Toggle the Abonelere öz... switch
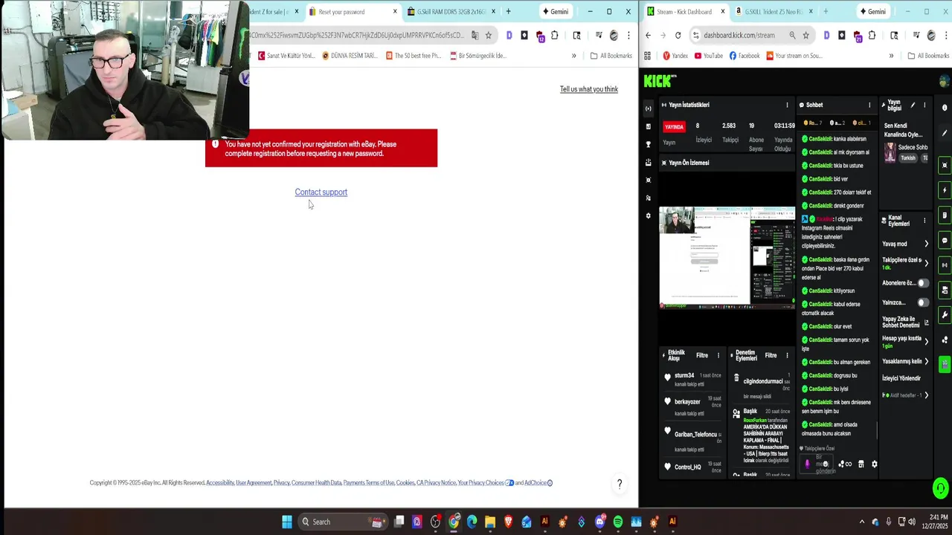The width and height of the screenshot is (952, 535). point(922,283)
